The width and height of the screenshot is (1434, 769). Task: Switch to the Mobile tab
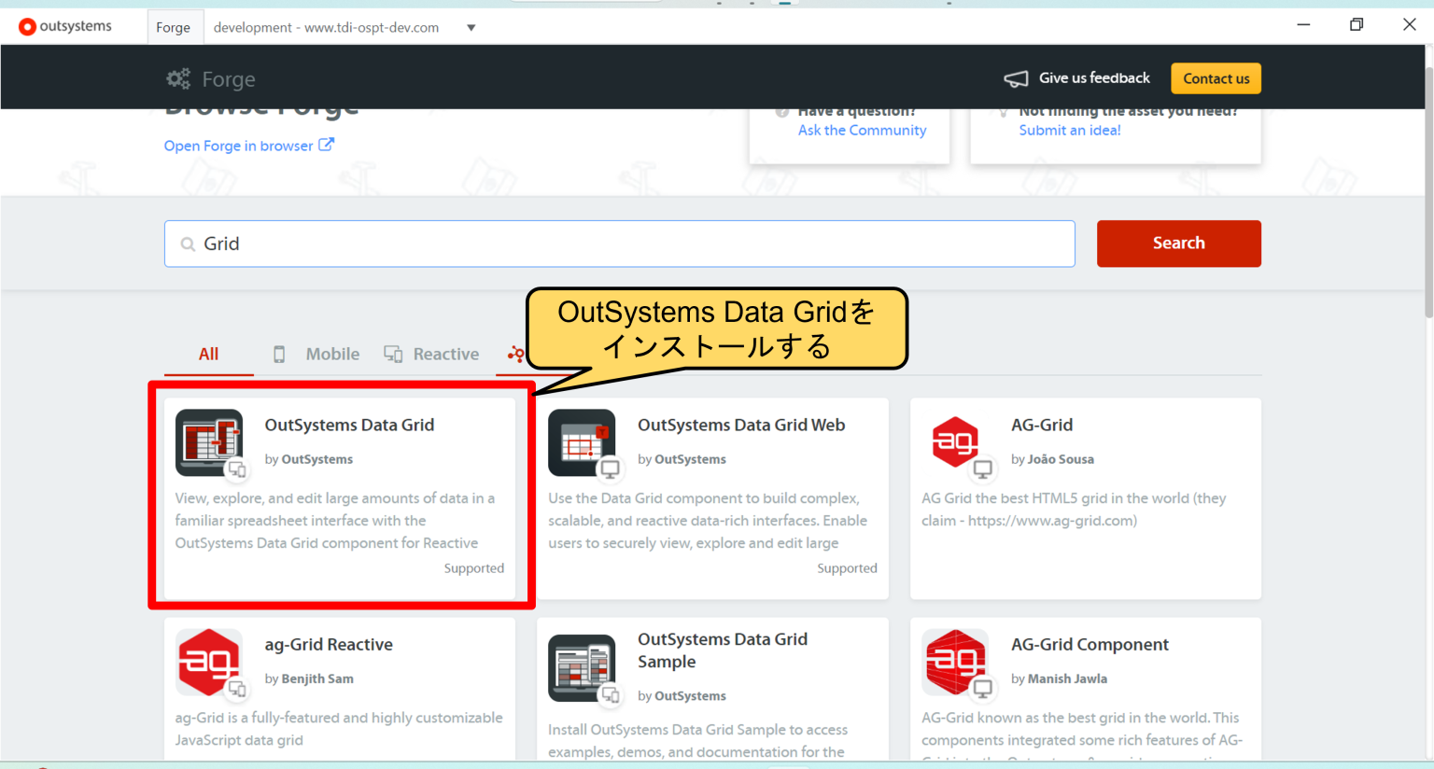pyautogui.click(x=332, y=354)
